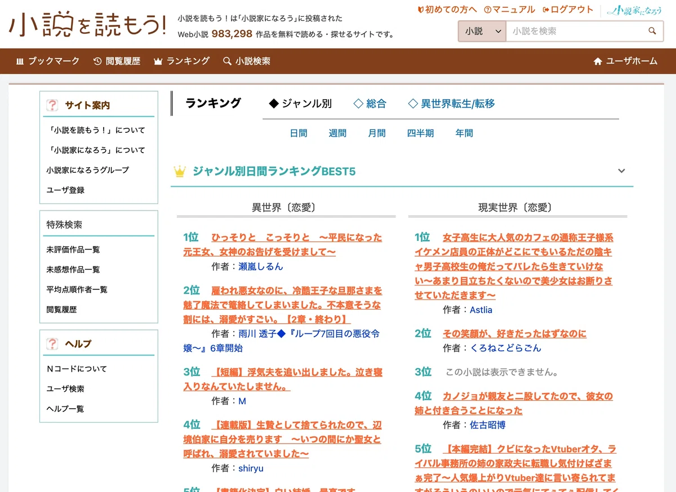Click the 小説家になろう logo link
The height and width of the screenshot is (492, 676).
click(634, 10)
